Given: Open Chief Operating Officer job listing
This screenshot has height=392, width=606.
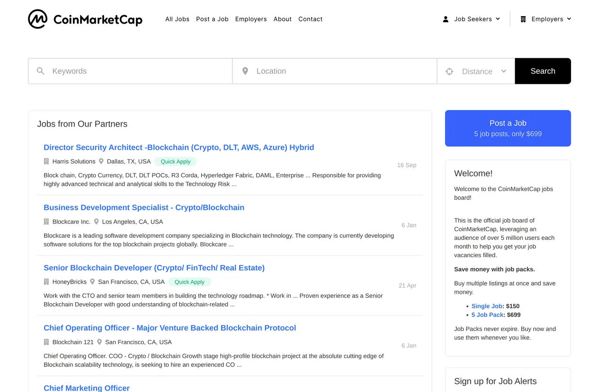Looking at the screenshot, I should tap(170, 328).
